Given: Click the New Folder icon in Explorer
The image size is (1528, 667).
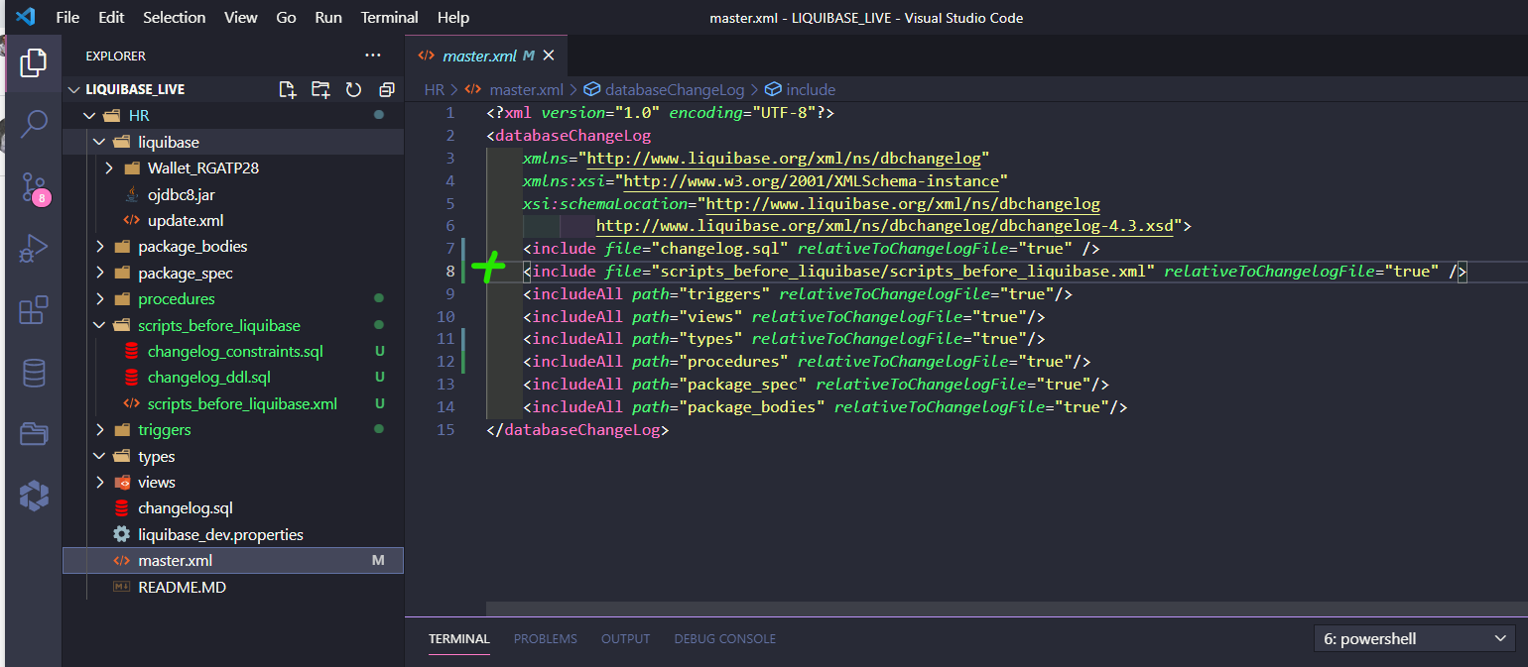Looking at the screenshot, I should [320, 90].
